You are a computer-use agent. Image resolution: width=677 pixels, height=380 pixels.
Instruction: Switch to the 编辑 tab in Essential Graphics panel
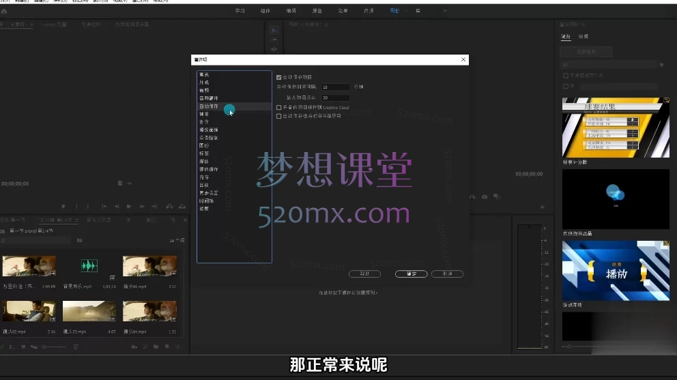584,37
